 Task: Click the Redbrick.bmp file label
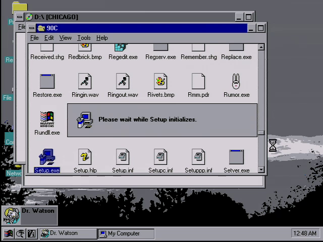pyautogui.click(x=85, y=57)
